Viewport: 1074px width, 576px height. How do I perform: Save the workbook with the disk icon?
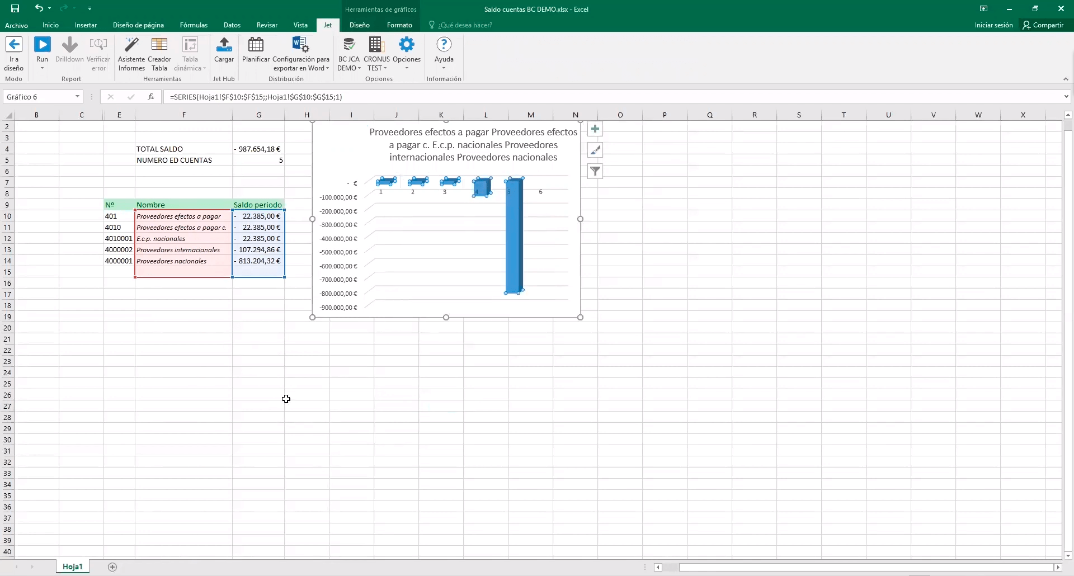pos(15,8)
